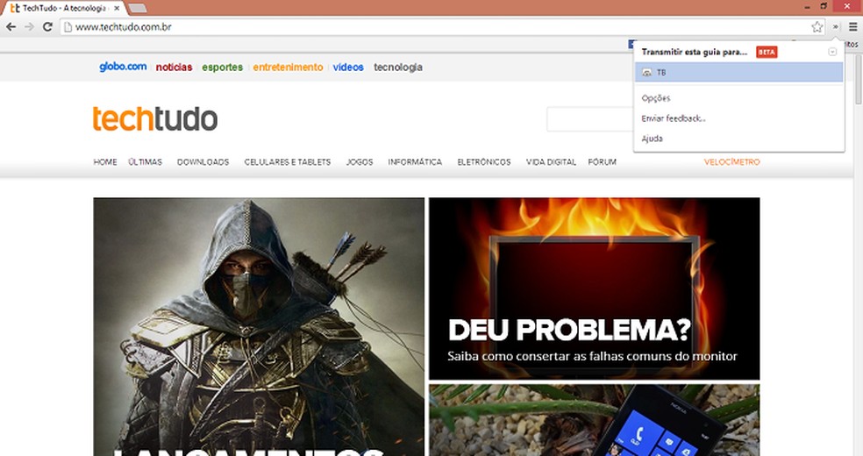
Task: Open a new tab with the new tab button
Action: pos(137,8)
